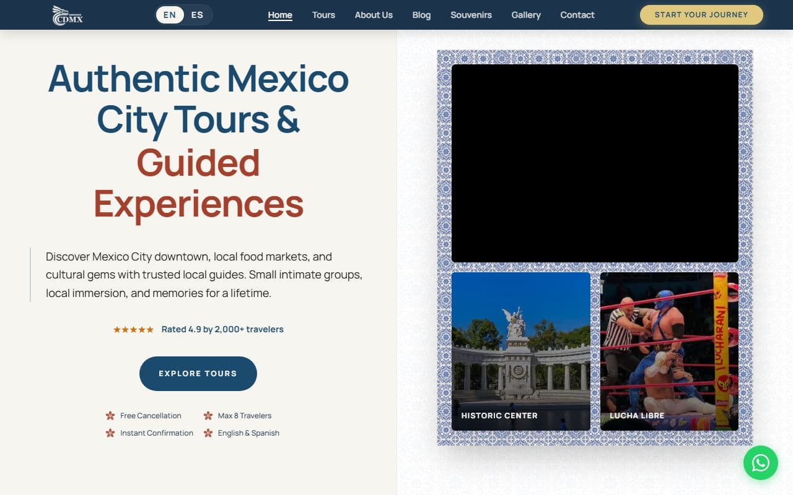The height and width of the screenshot is (495, 793).
Task: Open the Lucha Libre photo tile
Action: (669, 351)
